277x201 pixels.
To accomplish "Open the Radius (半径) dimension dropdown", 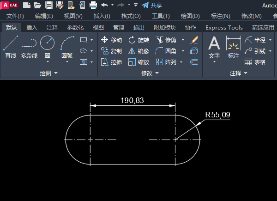I will [x=270, y=40].
